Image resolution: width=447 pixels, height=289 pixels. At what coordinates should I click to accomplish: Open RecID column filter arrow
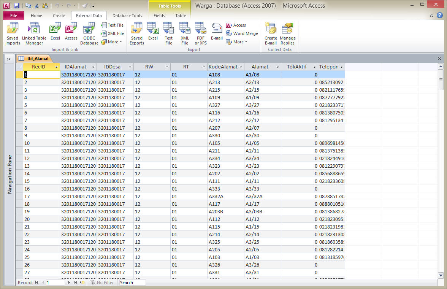[56, 67]
